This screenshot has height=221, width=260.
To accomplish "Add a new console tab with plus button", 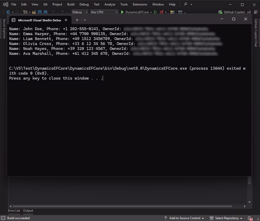I will pos(77,20).
